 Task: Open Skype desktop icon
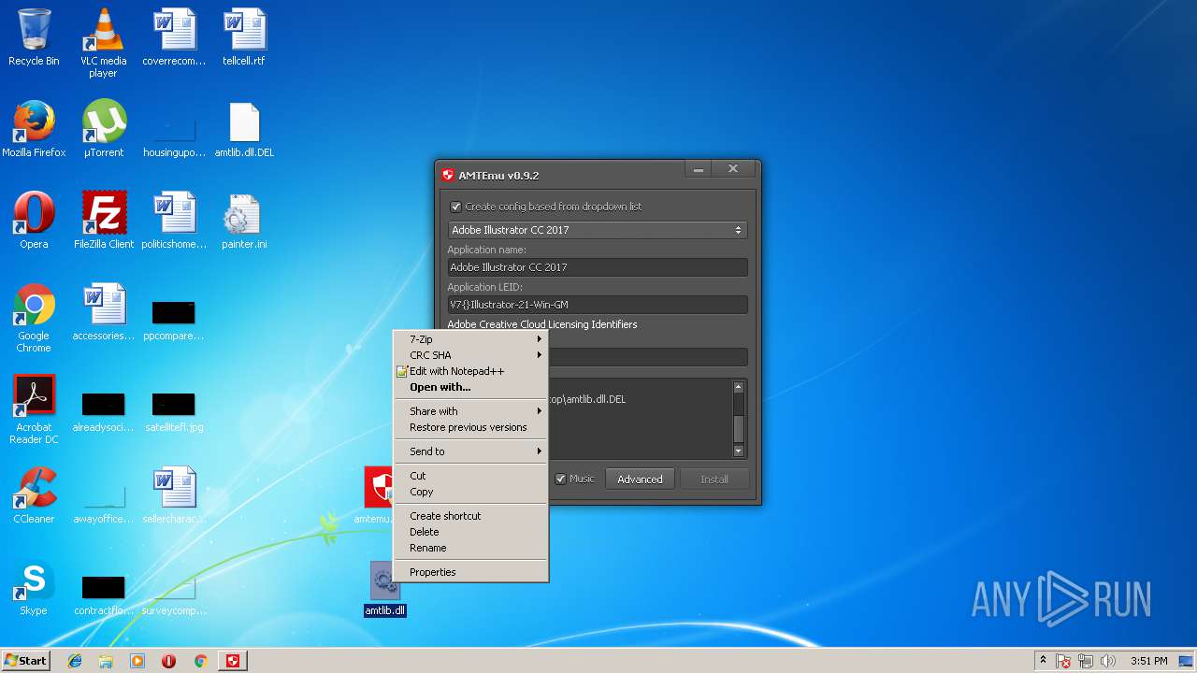(x=34, y=587)
